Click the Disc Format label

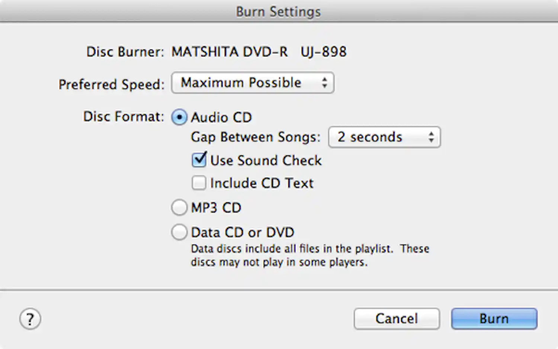click(x=123, y=116)
